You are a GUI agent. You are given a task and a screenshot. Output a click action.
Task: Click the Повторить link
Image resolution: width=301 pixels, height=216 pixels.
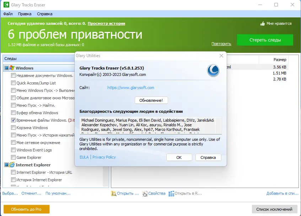(x=221, y=44)
